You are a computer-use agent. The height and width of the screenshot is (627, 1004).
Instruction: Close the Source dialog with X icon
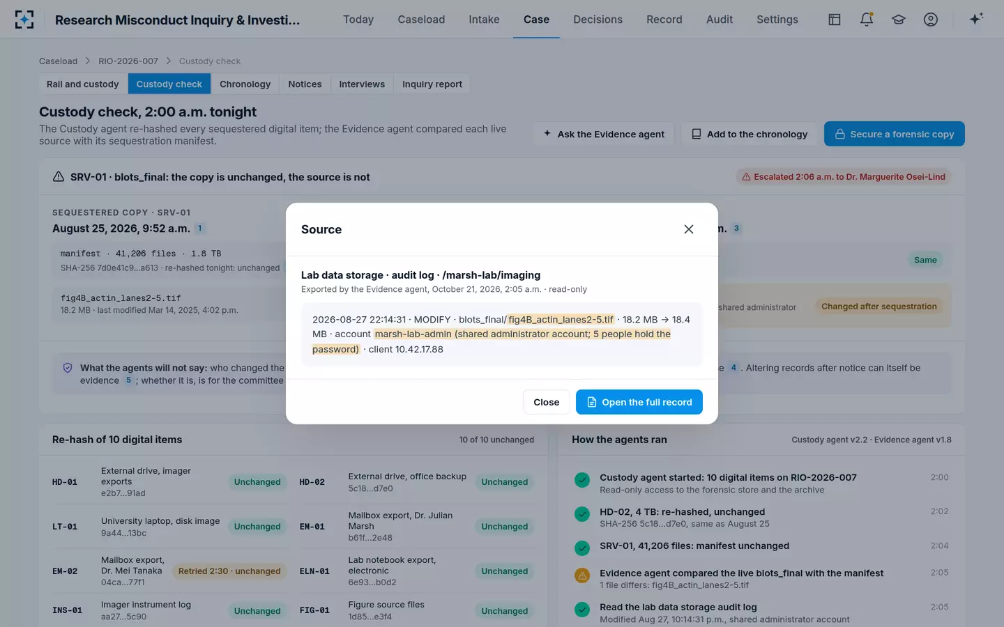tap(688, 229)
